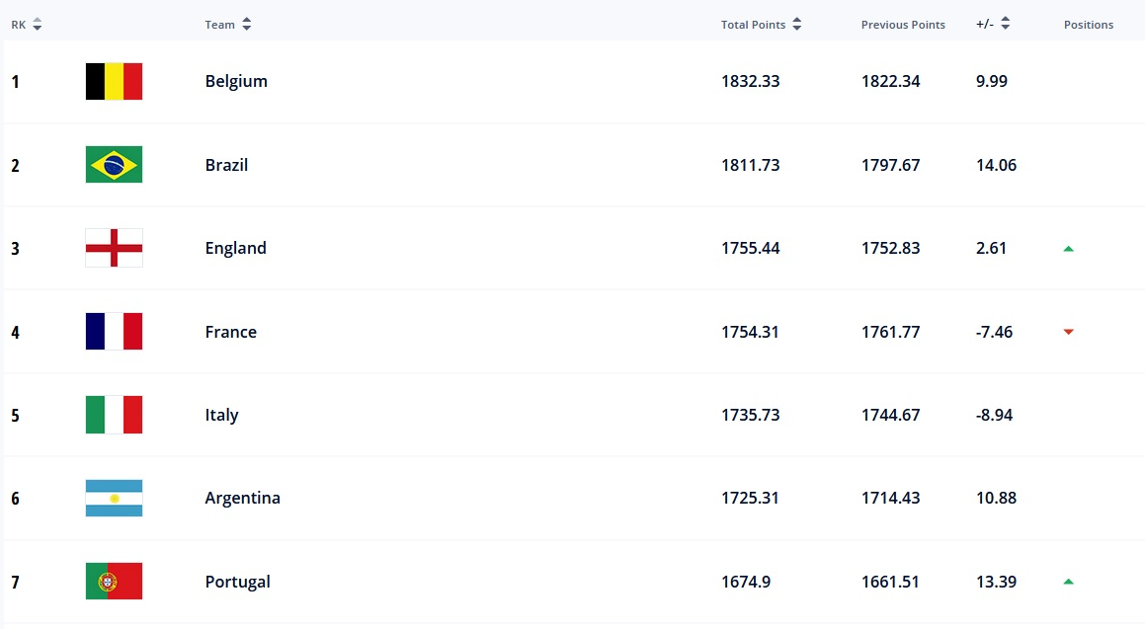Click the Brazil flag icon

pos(114,165)
